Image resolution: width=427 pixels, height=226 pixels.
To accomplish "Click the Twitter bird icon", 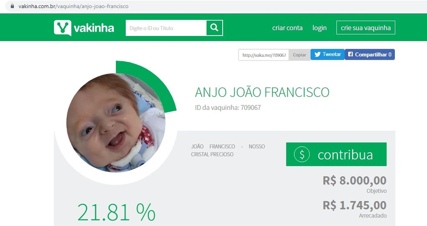I will 317,54.
